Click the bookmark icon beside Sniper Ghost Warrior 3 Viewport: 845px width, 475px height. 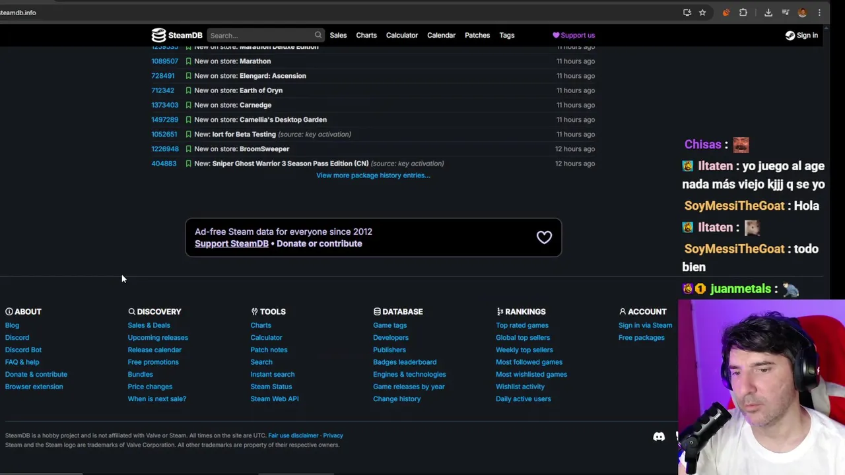[188, 164]
